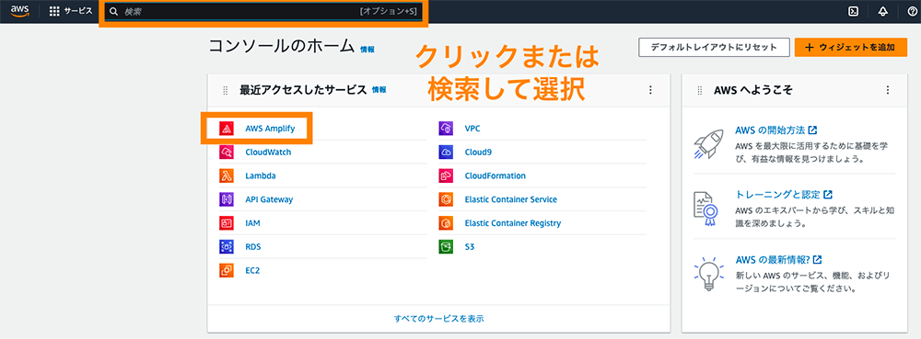Click the AWS logo in header

pos(19,12)
